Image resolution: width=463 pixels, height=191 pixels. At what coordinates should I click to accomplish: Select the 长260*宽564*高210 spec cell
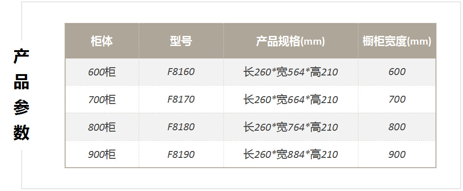[291, 72]
